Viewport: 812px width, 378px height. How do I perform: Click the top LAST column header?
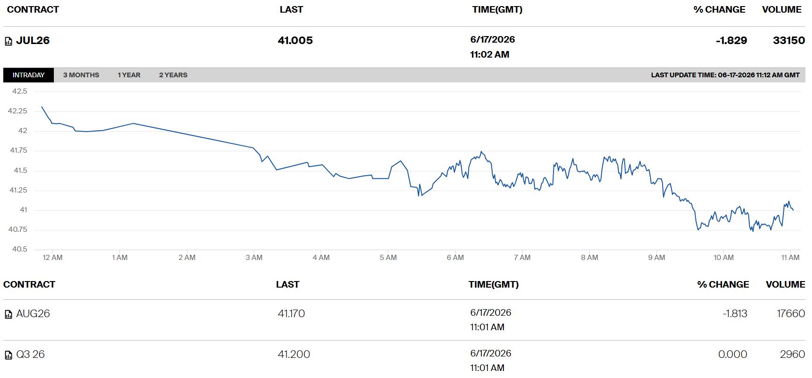tap(291, 9)
